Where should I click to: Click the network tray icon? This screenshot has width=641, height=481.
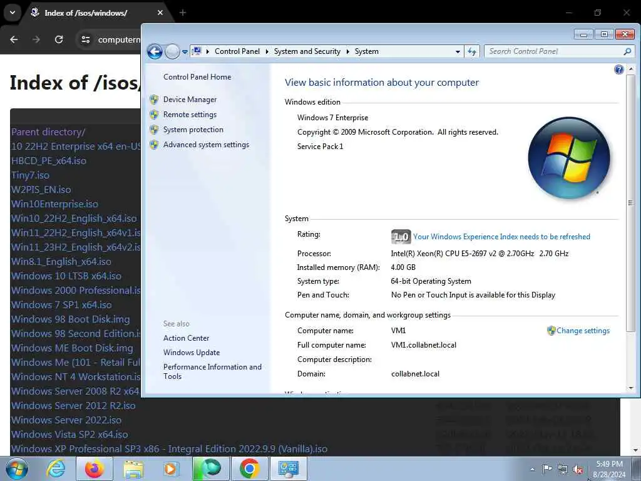563,470
